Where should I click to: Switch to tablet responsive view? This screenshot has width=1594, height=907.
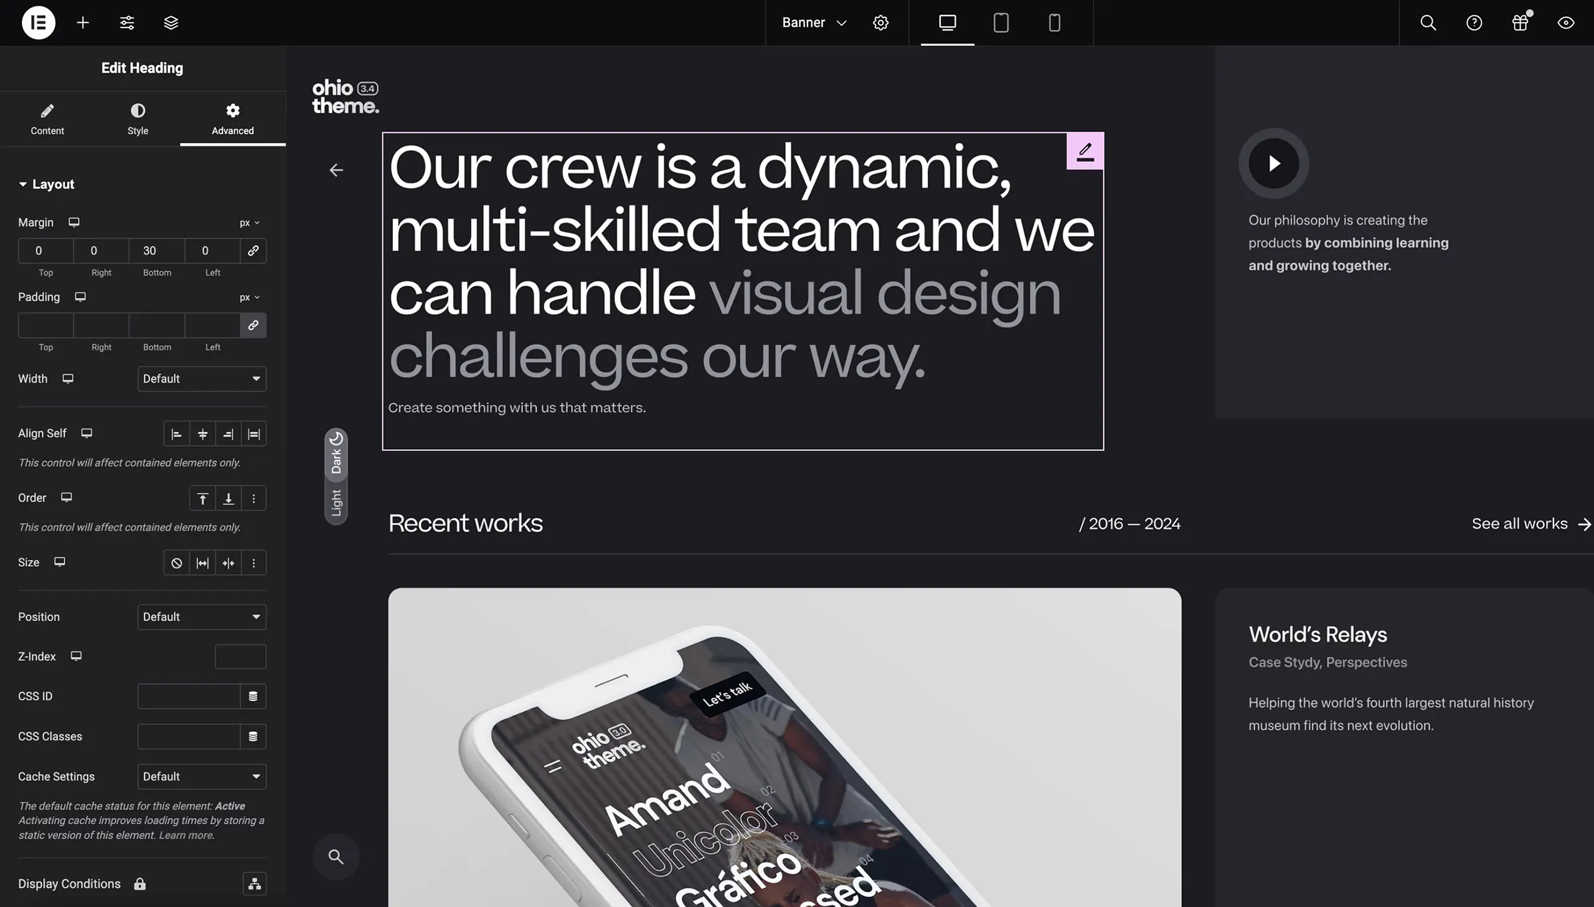(1001, 23)
